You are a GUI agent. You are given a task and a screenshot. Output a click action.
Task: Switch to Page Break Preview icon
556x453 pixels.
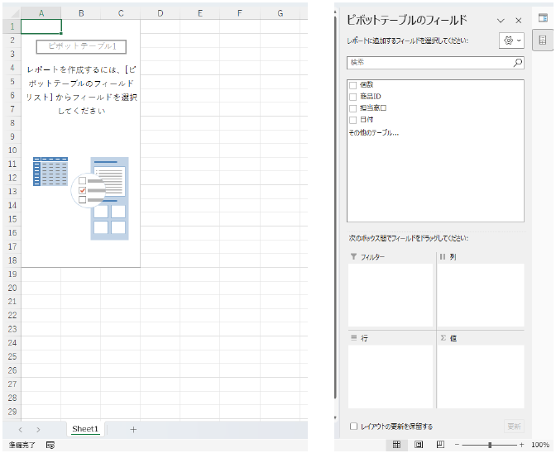click(439, 445)
